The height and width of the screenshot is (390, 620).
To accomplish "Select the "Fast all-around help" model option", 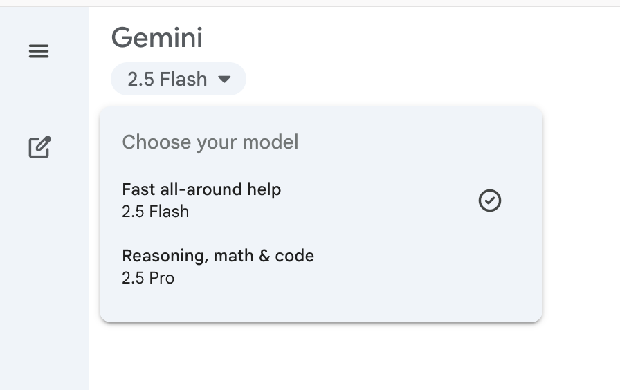I will coord(201,189).
